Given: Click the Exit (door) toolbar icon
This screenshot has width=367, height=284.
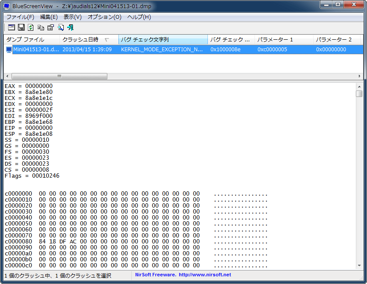Looking at the screenshot, I should [70, 27].
